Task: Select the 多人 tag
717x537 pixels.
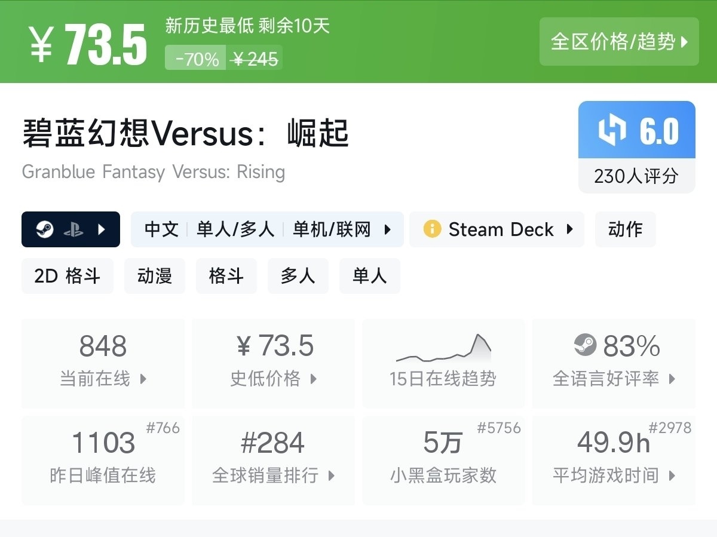Action: [x=298, y=276]
